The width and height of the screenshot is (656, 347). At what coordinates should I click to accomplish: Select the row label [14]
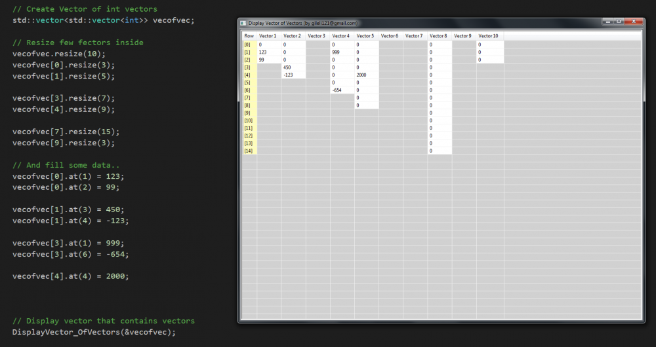pos(249,151)
